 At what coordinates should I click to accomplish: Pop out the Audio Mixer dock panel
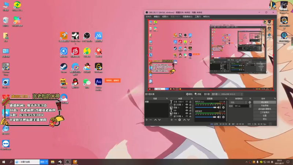226,99
